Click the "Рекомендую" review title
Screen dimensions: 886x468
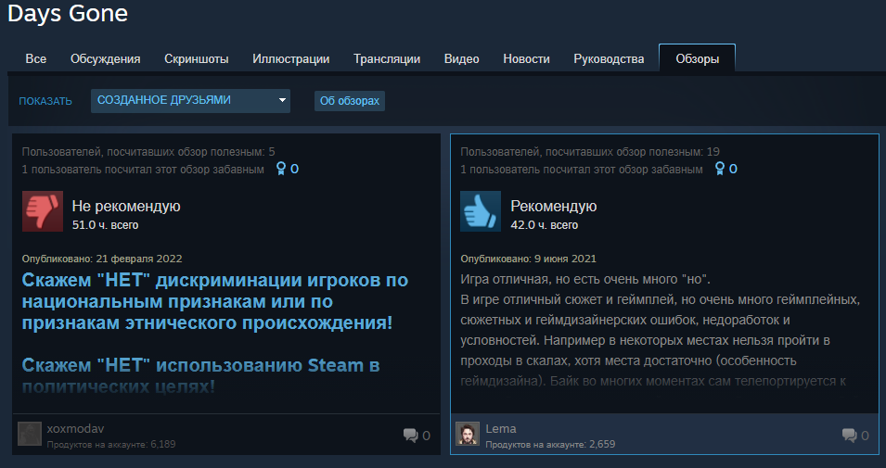coord(553,206)
